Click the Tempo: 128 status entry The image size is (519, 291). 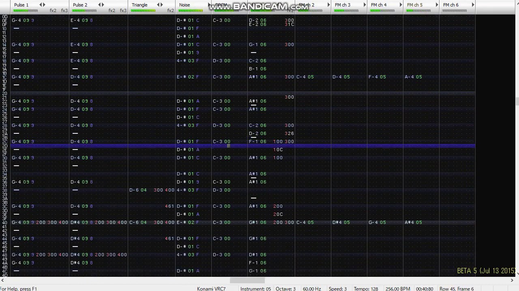coord(367,289)
